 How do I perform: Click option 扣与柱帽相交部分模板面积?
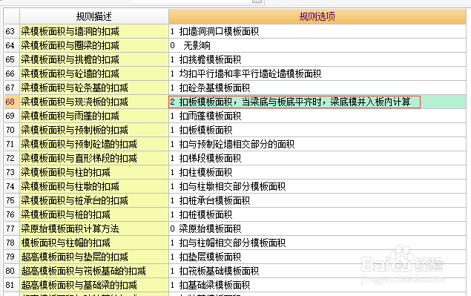(x=317, y=243)
